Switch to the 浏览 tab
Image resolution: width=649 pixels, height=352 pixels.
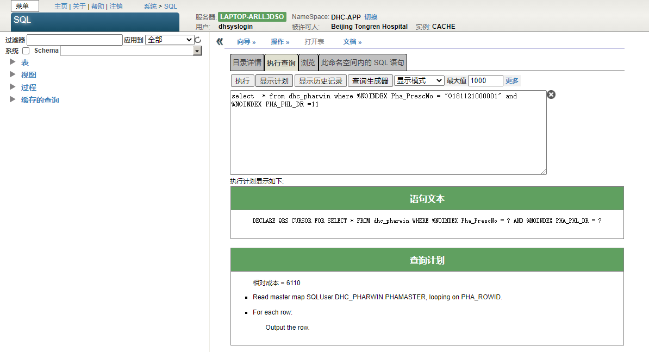tap(308, 62)
